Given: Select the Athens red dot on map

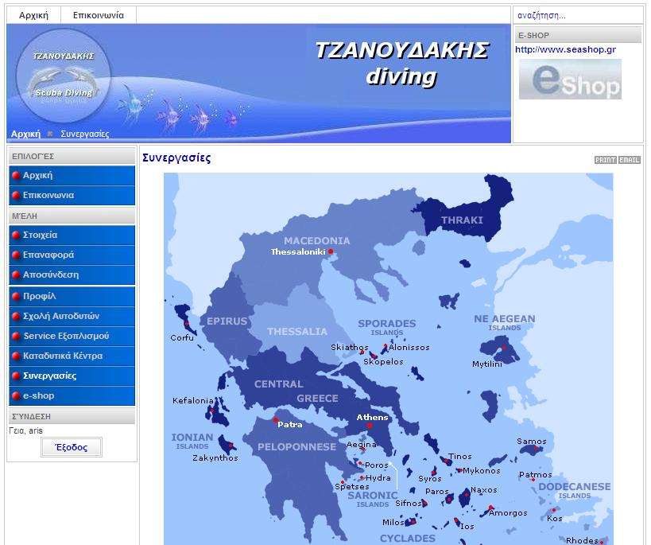Looking at the screenshot, I should click(x=370, y=426).
